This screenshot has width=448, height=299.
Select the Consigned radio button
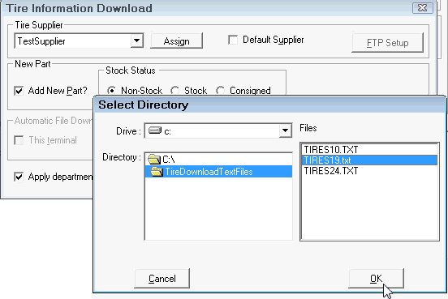pyautogui.click(x=220, y=91)
